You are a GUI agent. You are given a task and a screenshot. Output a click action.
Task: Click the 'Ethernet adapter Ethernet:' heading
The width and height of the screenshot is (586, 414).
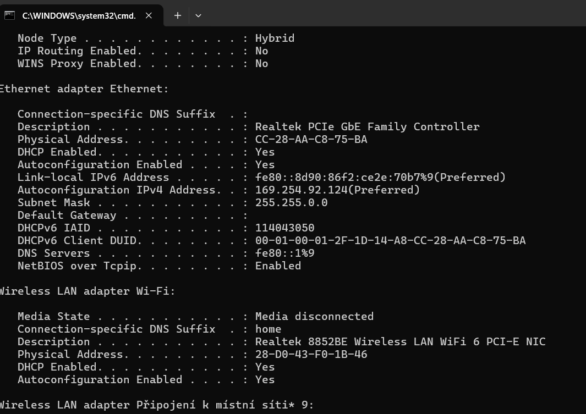84,89
